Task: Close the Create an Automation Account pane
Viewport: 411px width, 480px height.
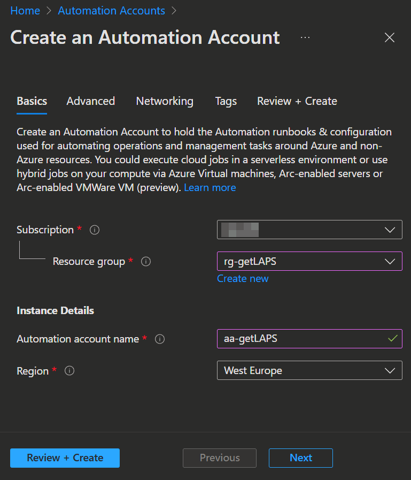Action: pyautogui.click(x=390, y=37)
